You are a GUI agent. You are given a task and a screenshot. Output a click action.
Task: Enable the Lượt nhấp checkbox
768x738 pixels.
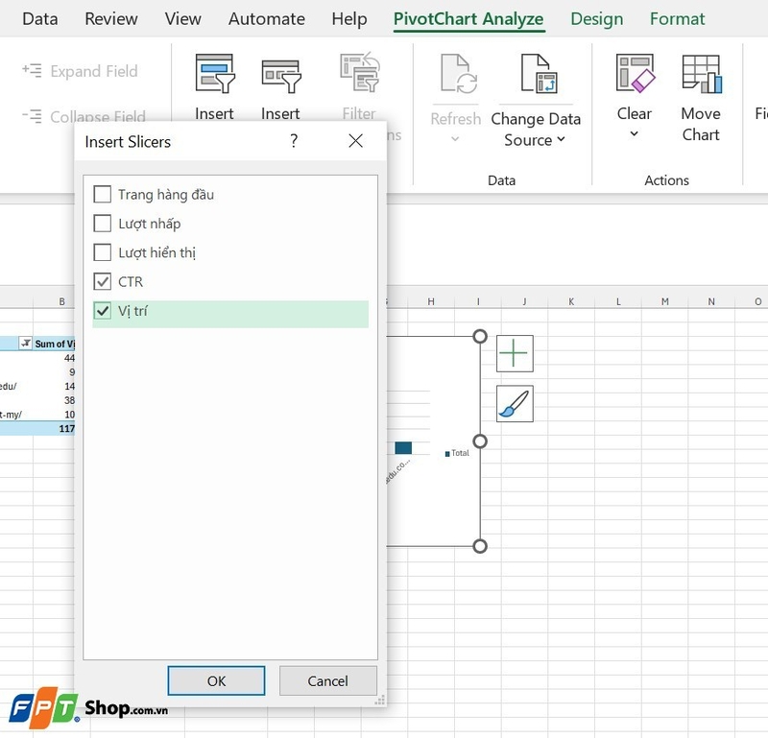pyautogui.click(x=101, y=224)
